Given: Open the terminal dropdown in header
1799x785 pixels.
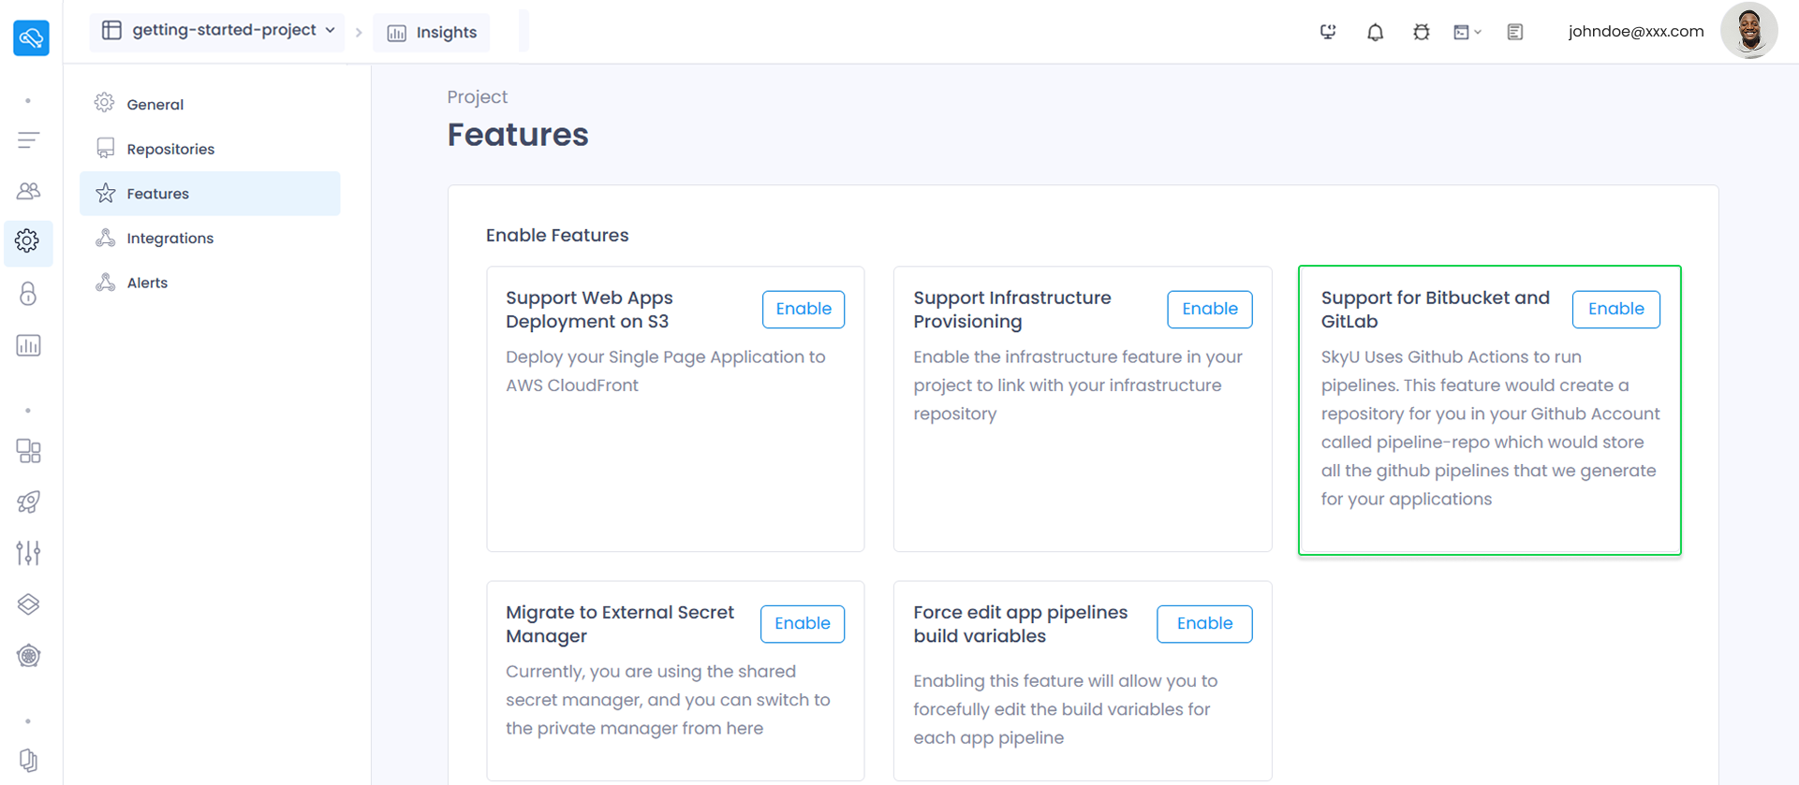Looking at the screenshot, I should coord(1467,32).
